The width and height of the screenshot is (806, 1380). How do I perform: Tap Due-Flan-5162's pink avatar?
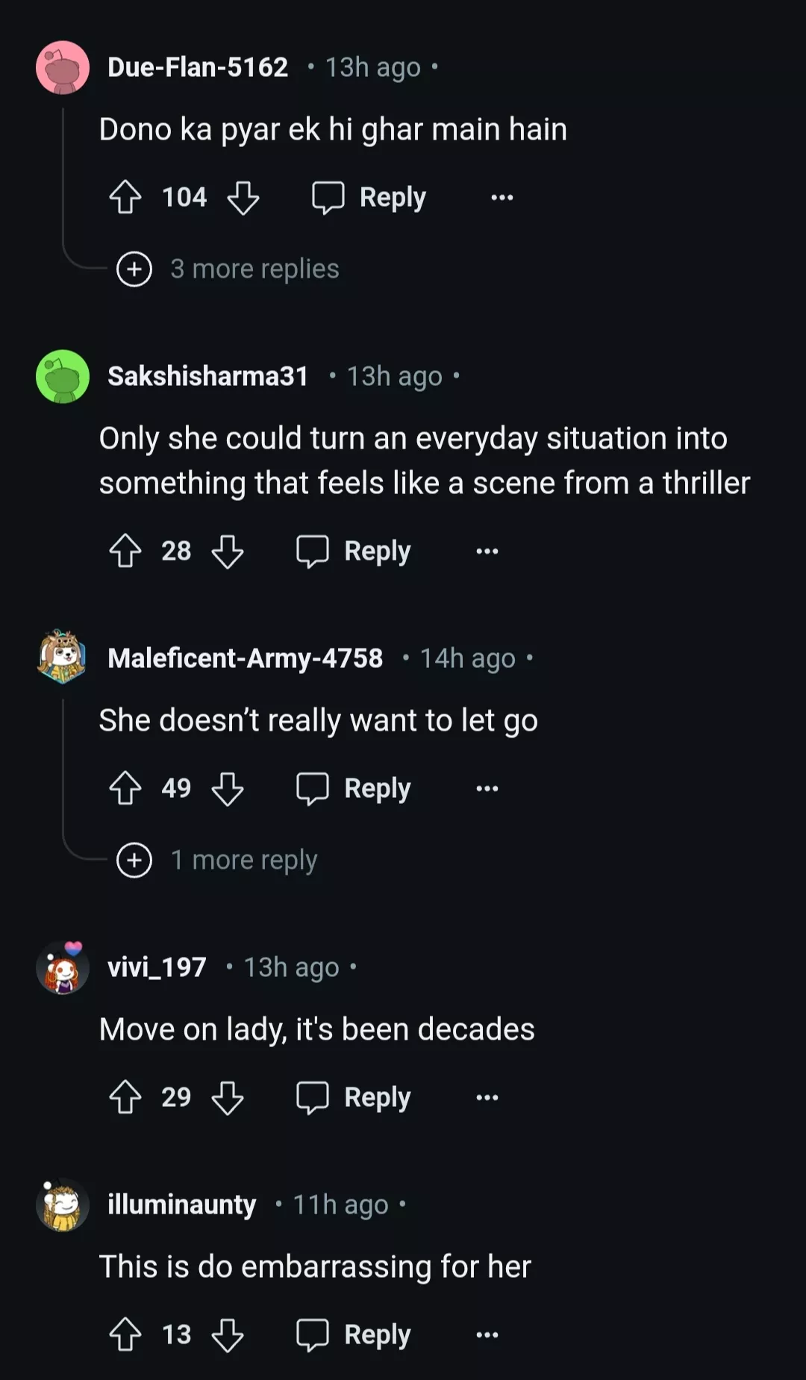click(63, 68)
